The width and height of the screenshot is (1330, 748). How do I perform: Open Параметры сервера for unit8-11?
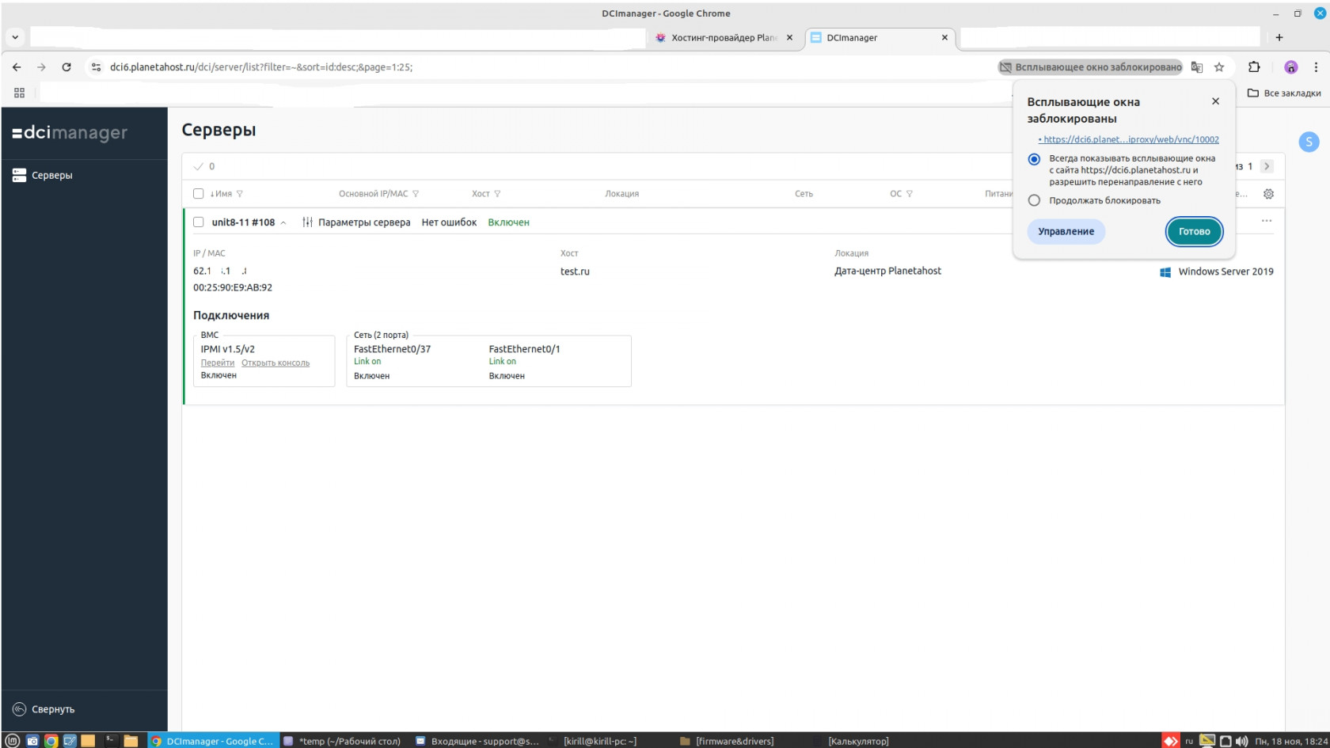pyautogui.click(x=364, y=222)
